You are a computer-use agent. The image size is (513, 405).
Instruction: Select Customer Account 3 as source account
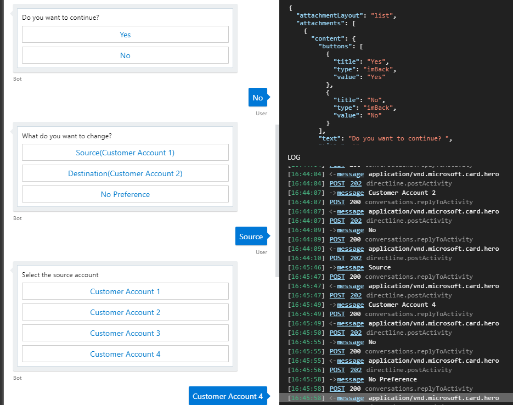tap(125, 333)
